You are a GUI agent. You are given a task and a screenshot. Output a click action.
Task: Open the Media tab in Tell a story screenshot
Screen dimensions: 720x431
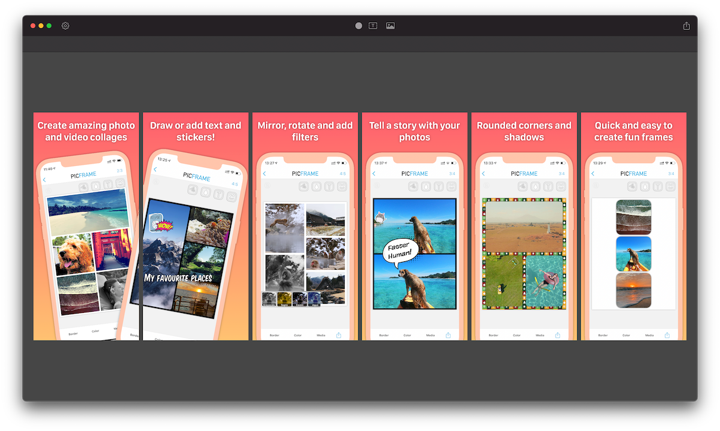tap(430, 335)
